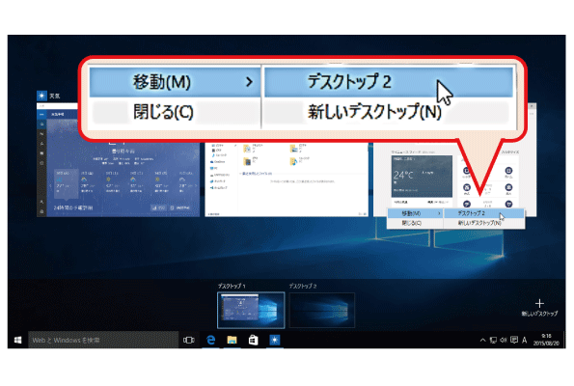574x386 pixels.
Task: Open the 移動(M) submenu in the small context menu
Action: coord(415,213)
